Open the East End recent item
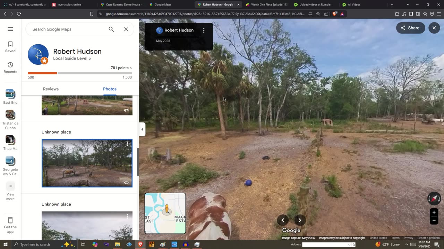 pyautogui.click(x=10, y=97)
